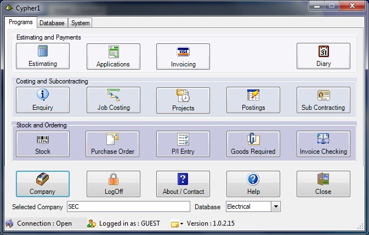This screenshot has height=235, width=369.
Task: Open the Postings module
Action: coord(253,100)
